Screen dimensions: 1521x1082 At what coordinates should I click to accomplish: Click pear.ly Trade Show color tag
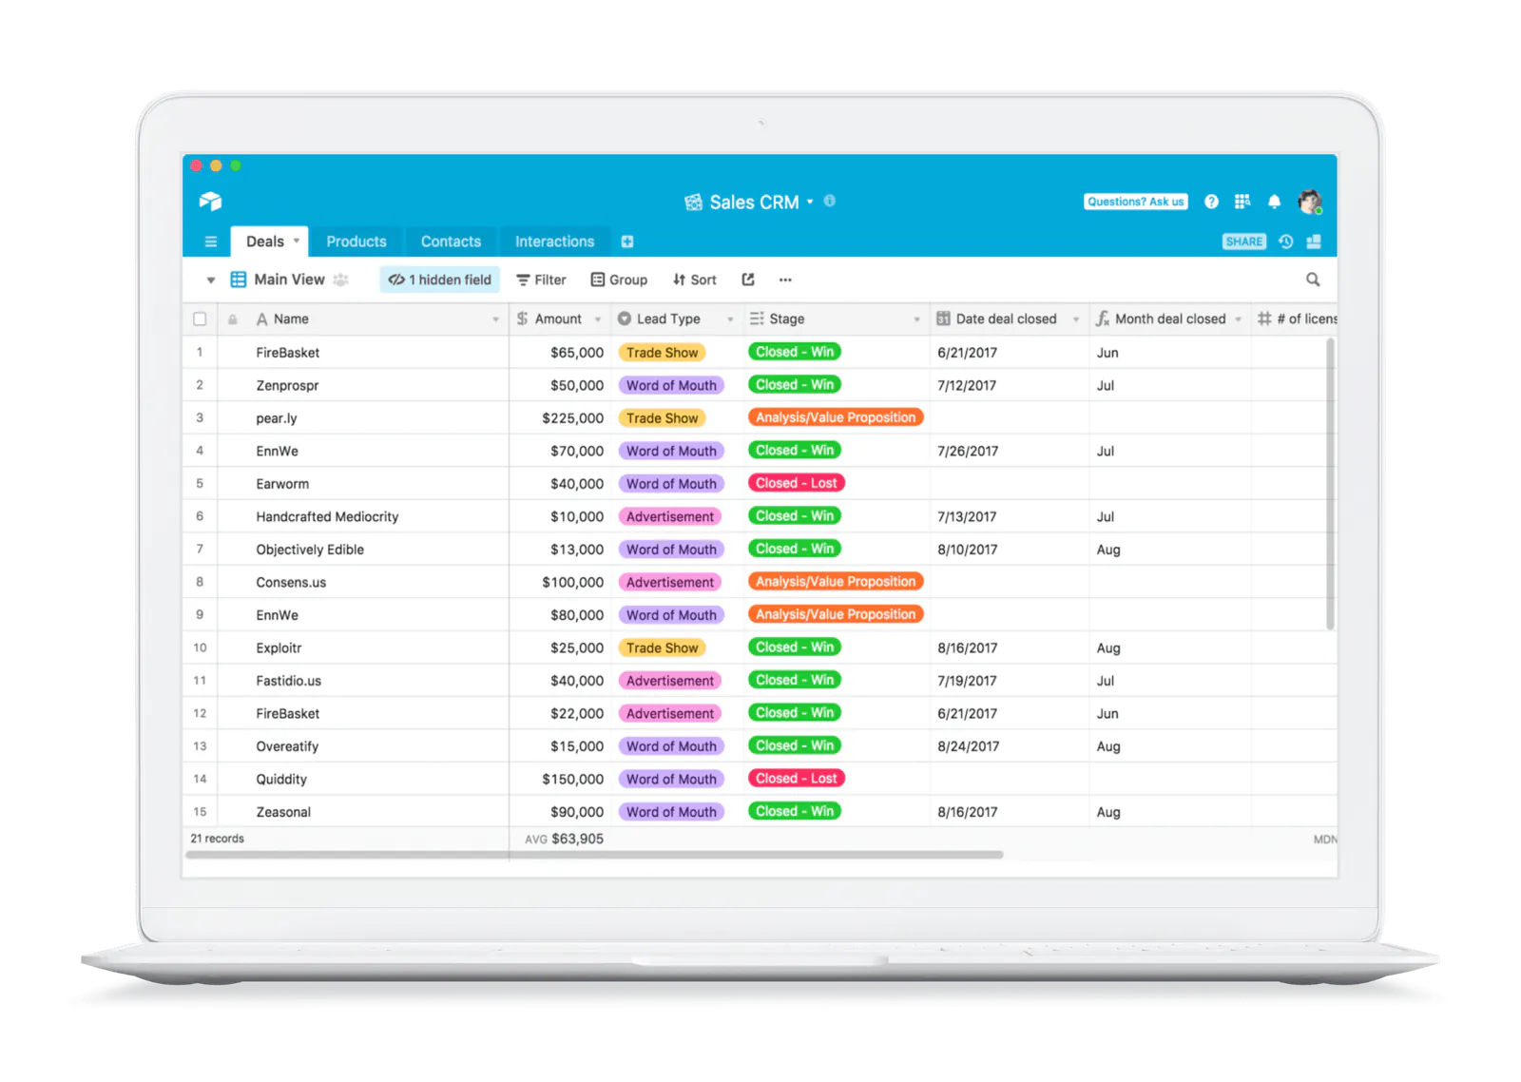click(662, 418)
